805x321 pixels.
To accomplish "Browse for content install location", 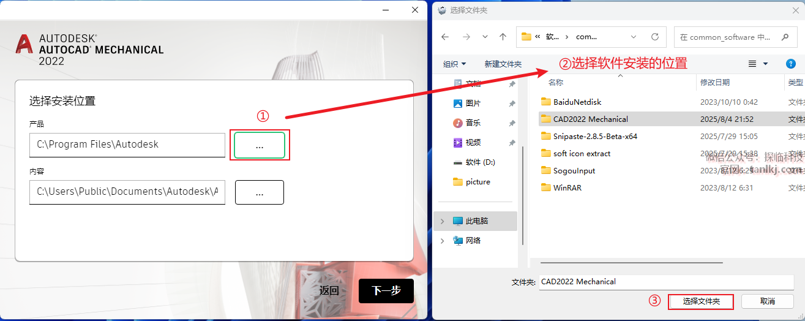I will [x=260, y=192].
